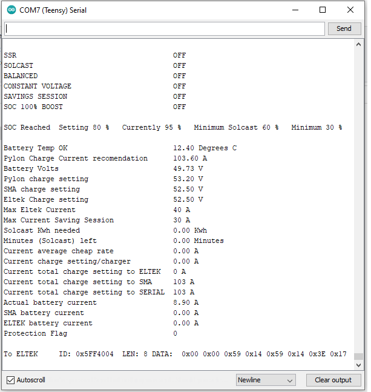Click the Eltek Charge setting label

tap(46, 199)
